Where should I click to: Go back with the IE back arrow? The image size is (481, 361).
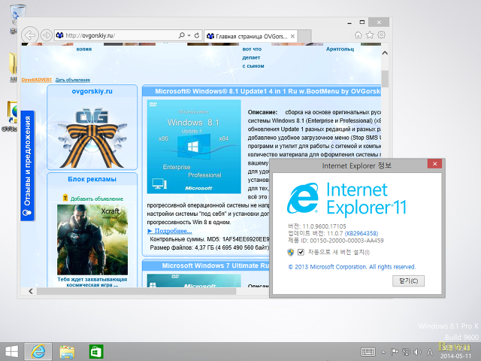[30, 35]
